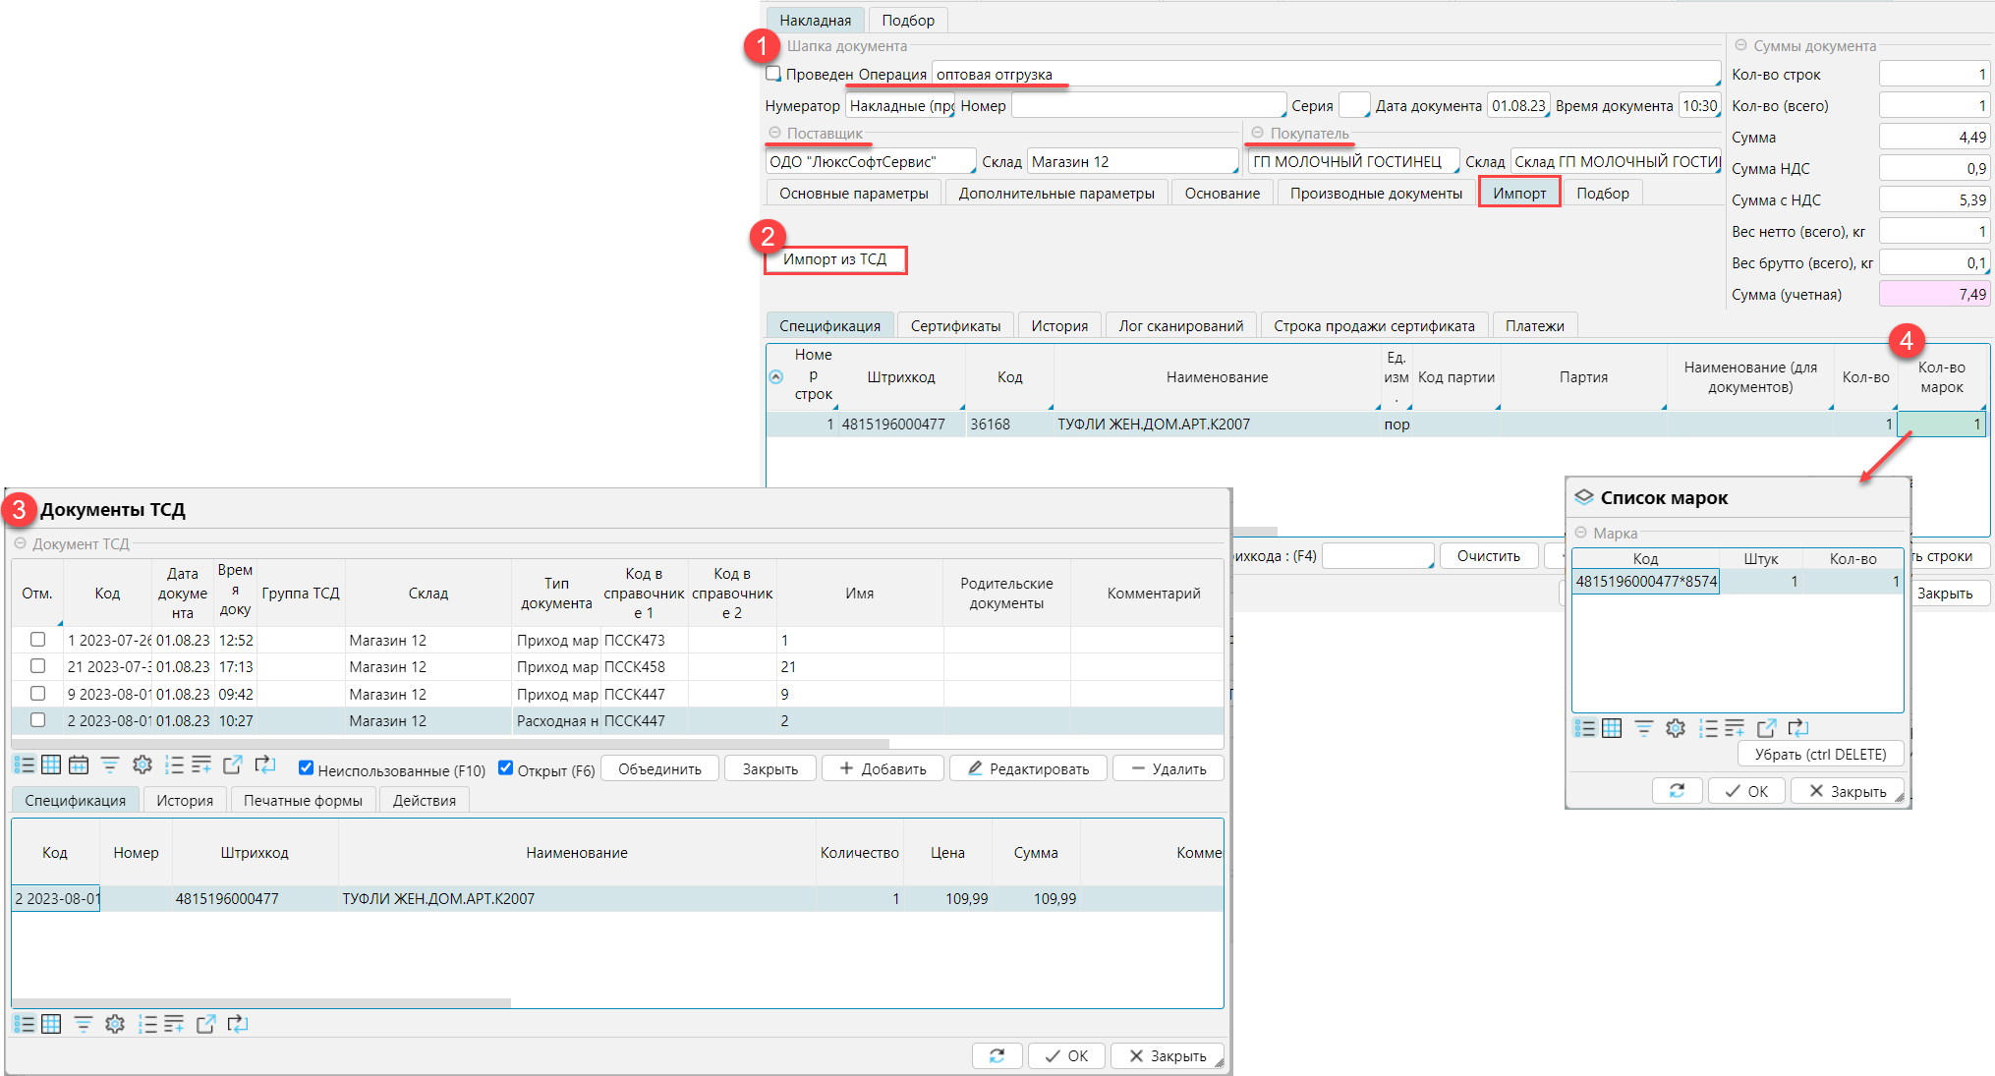Click the Номер input field
Screen dimensions: 1995x1076
[1148, 106]
